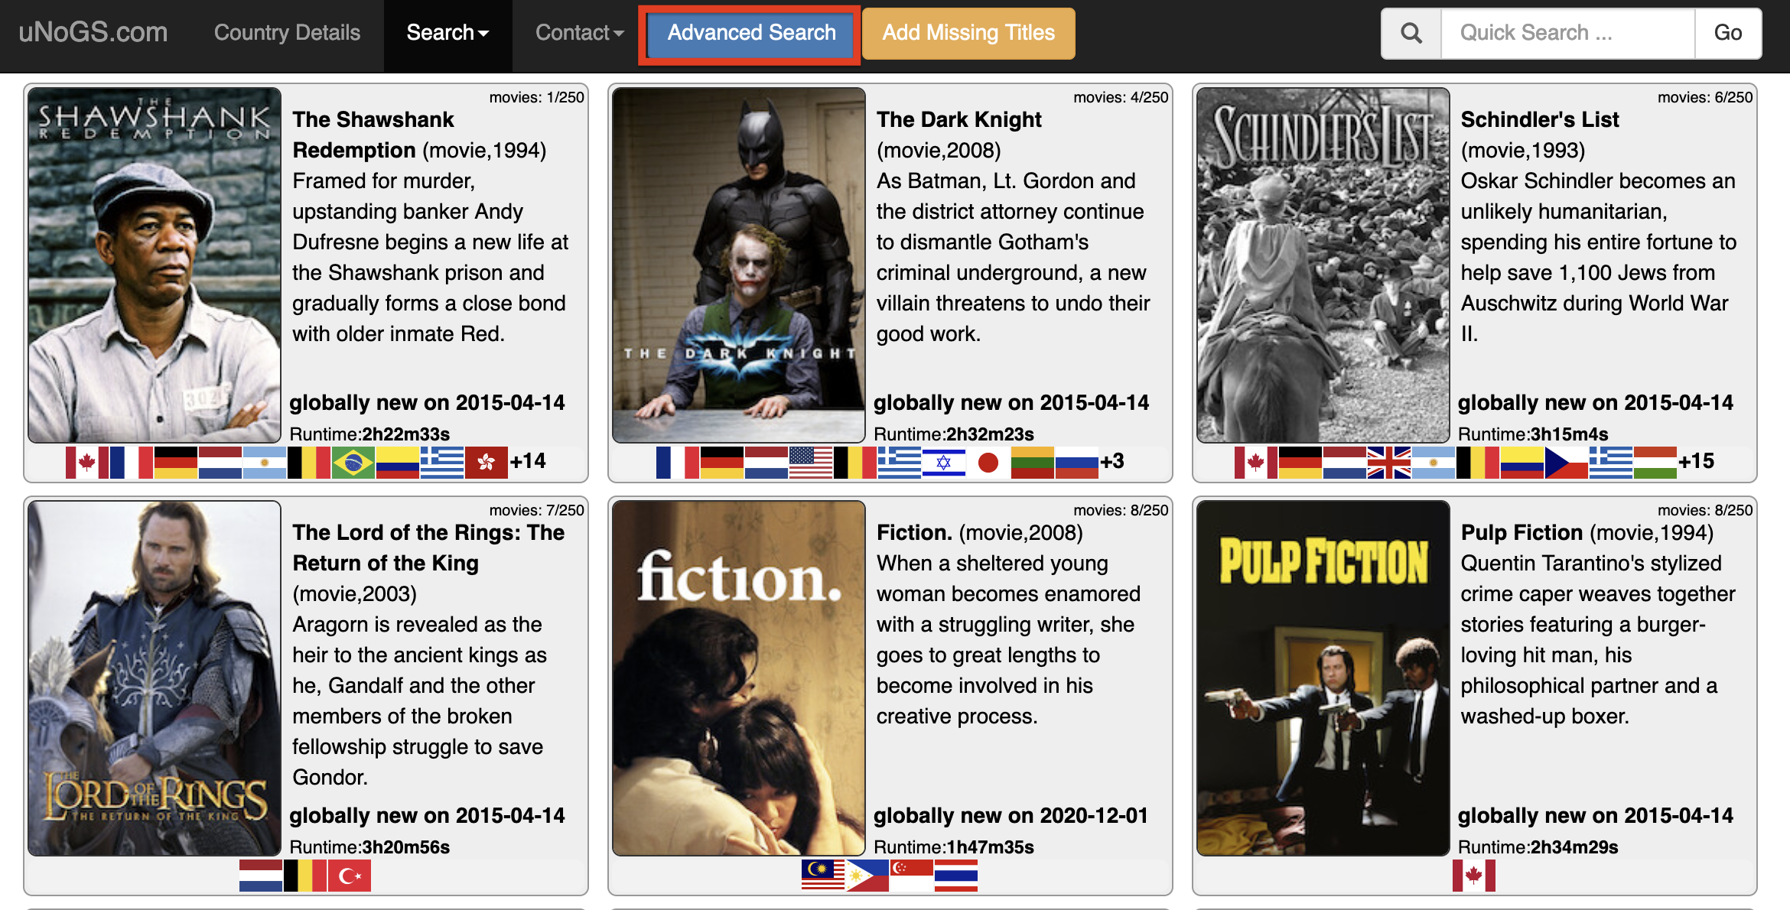
Task: Click 'globally new on 2020-12-01' text
Action: [x=1011, y=815]
